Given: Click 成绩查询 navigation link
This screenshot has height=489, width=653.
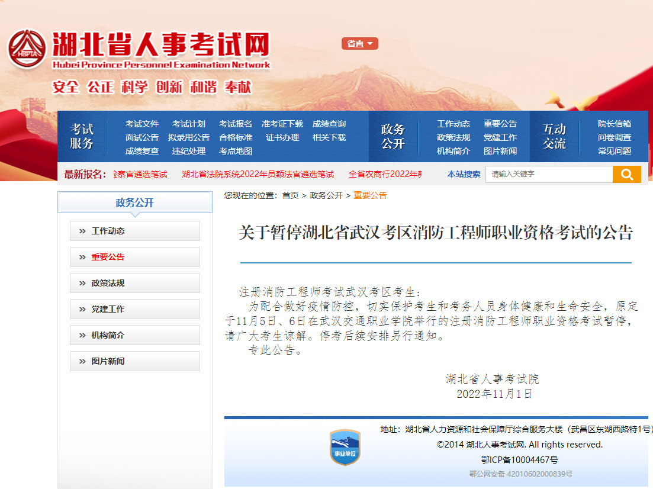Looking at the screenshot, I should [x=329, y=124].
